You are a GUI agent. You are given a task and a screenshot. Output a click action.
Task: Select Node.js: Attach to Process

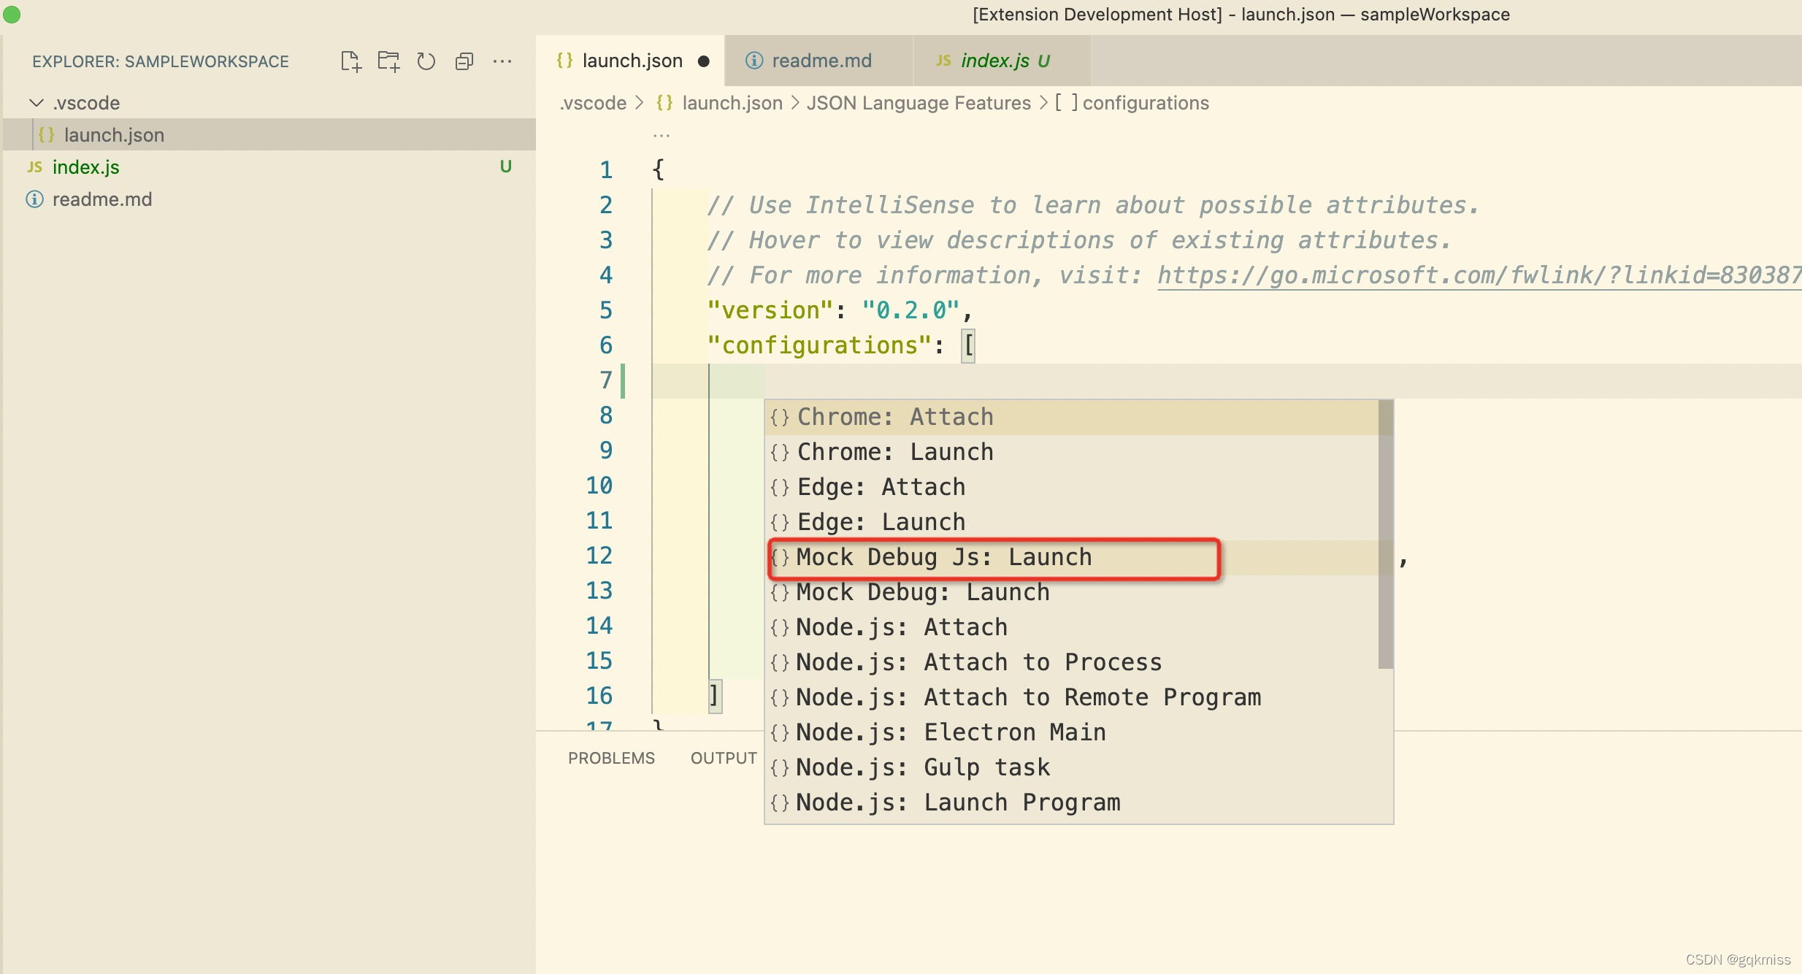pyautogui.click(x=1072, y=663)
